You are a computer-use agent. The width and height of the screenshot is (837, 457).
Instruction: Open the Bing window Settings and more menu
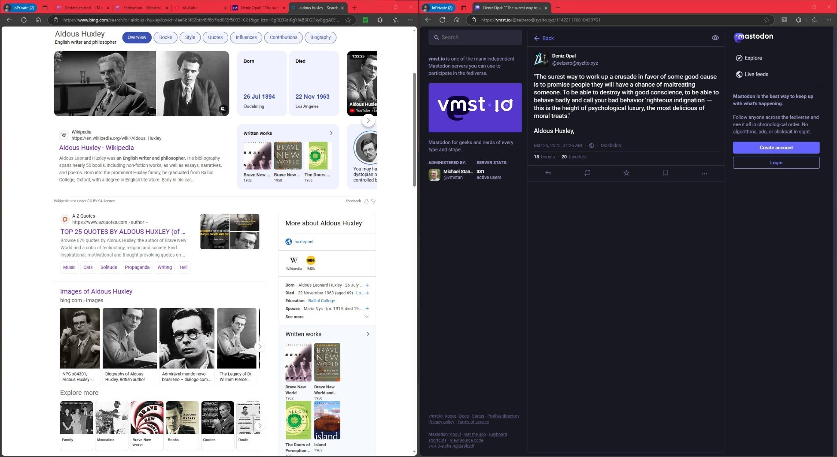[x=410, y=20]
